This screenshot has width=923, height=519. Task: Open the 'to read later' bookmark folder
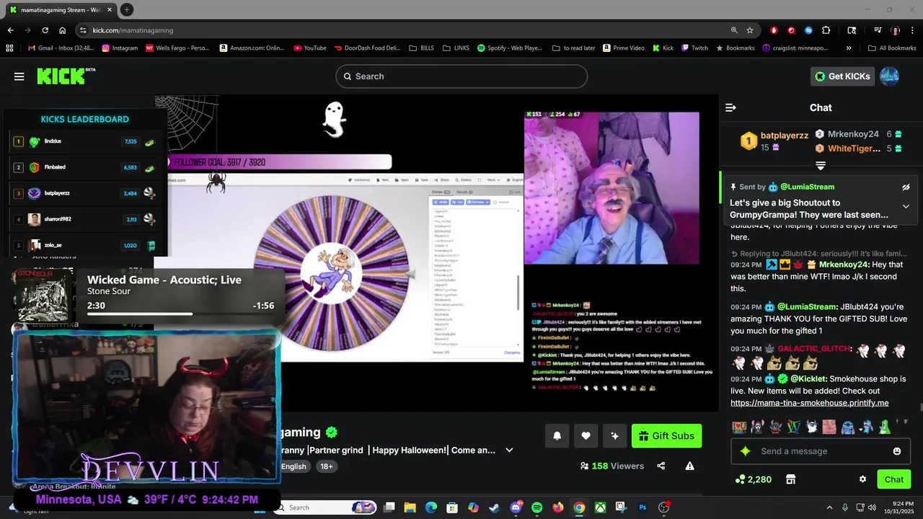[x=574, y=48]
